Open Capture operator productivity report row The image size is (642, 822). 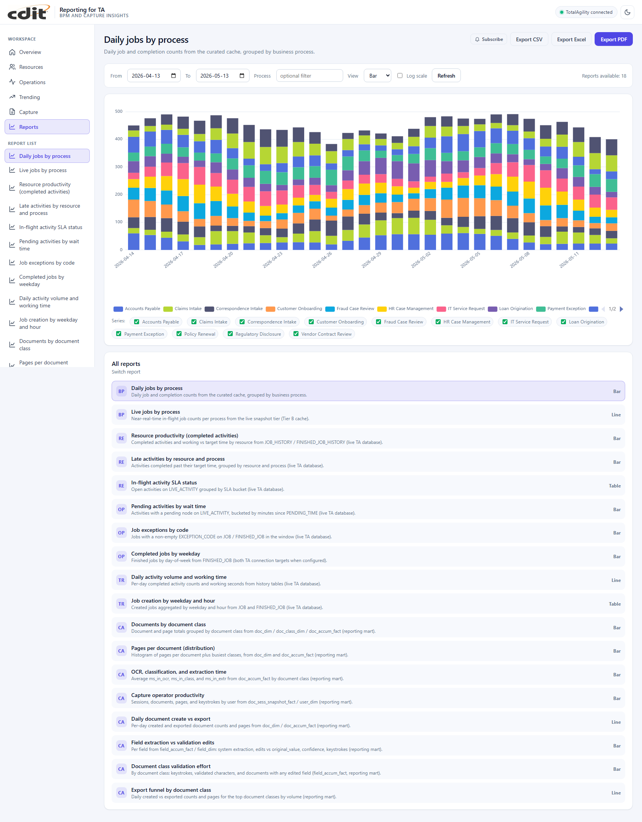pyautogui.click(x=368, y=699)
